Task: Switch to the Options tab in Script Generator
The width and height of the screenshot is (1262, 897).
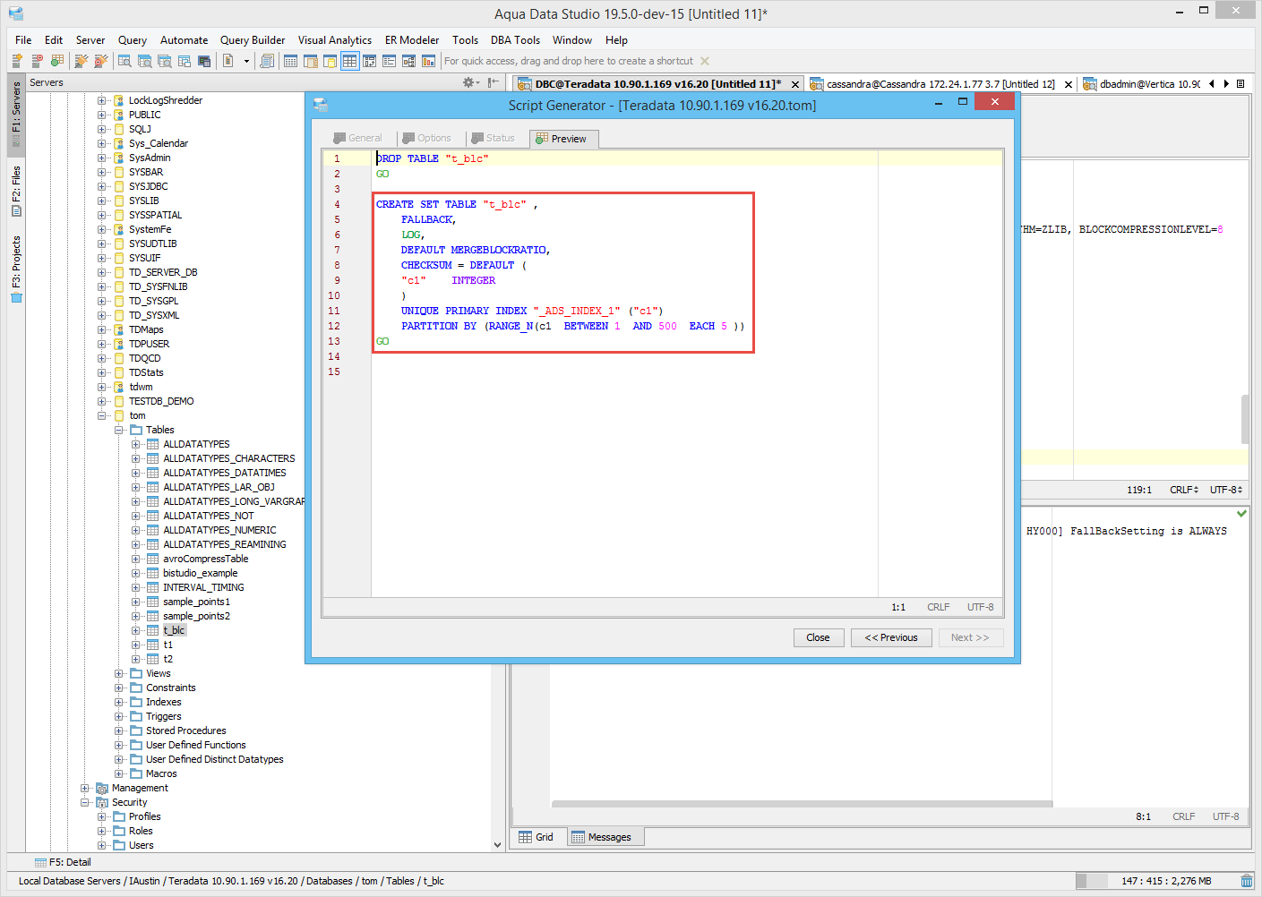Action: 427,138
